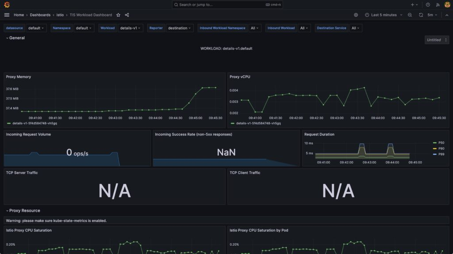453x254 pixels.
Task: Toggle the P99 series in Request Duration legend
Action: coord(441,154)
